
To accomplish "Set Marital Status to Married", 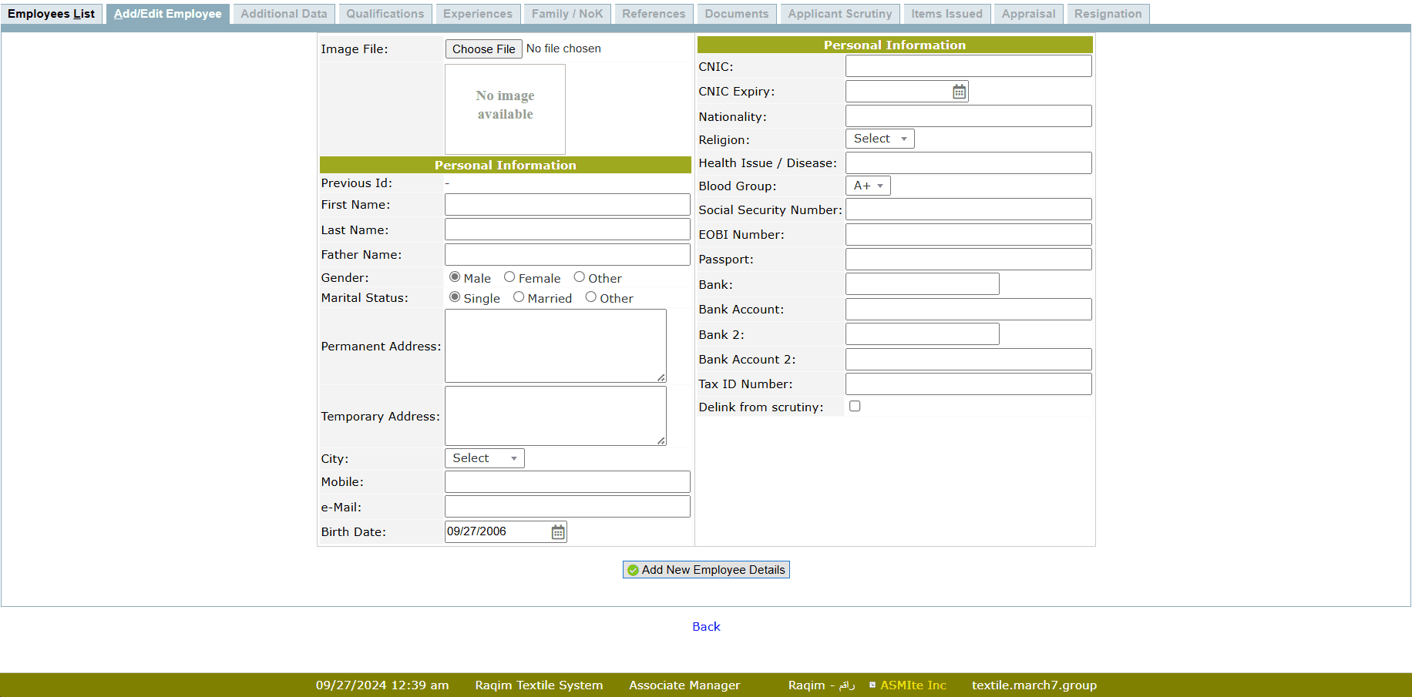I will tap(519, 297).
